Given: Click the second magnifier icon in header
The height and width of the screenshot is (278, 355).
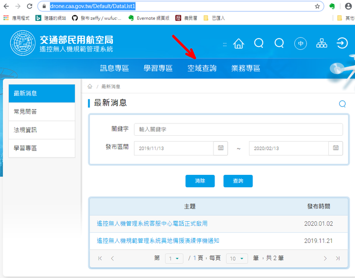Looking at the screenshot, I should (279, 43).
